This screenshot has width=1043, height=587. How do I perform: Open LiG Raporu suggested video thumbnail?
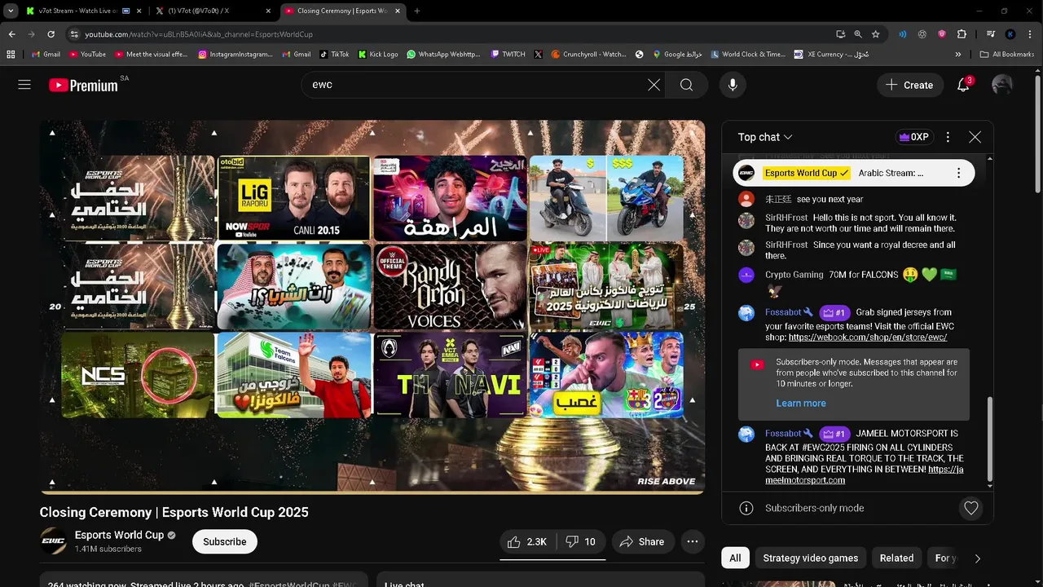click(x=294, y=198)
